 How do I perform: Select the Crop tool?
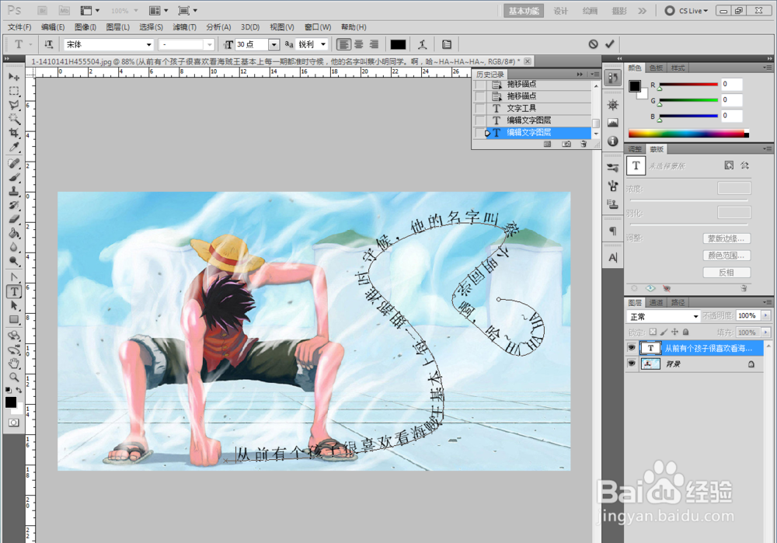pyautogui.click(x=14, y=133)
